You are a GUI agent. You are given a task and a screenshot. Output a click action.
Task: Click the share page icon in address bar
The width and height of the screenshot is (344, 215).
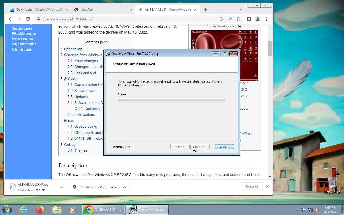coord(230,19)
